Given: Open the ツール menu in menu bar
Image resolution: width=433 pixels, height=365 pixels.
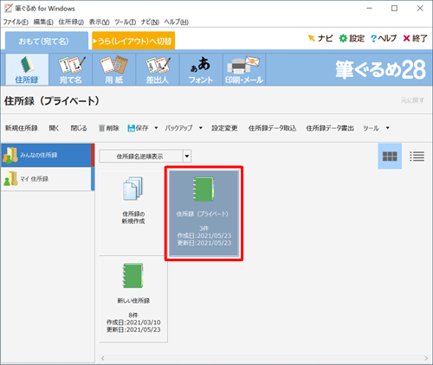Looking at the screenshot, I should click(x=125, y=22).
